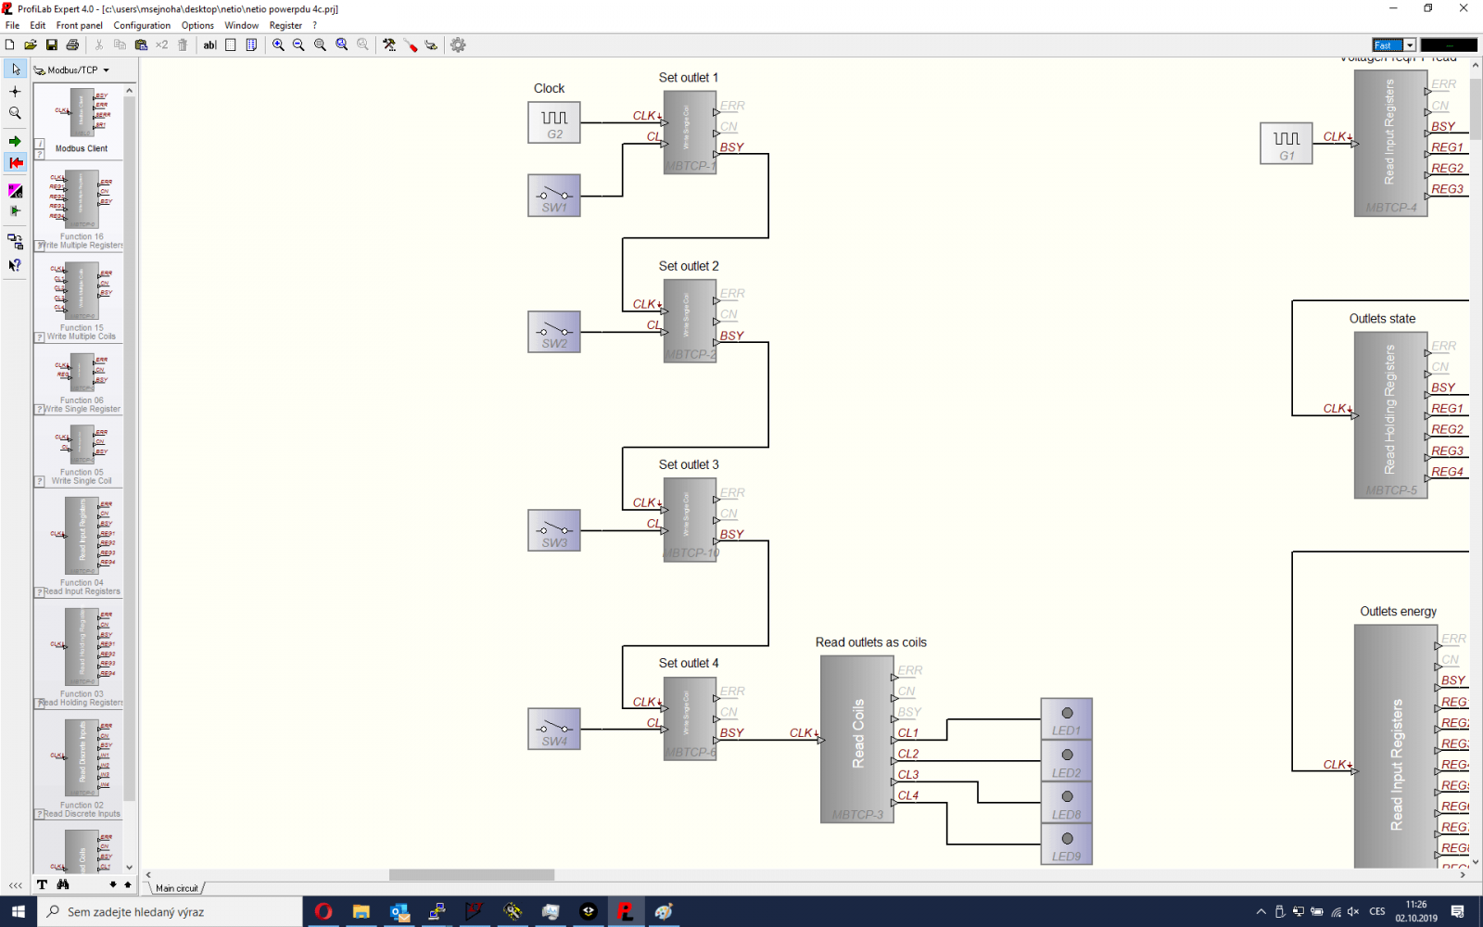Viewport: 1483px width, 927px height.
Task: Open the hammer tools icon in the toolbar
Action: (x=389, y=44)
